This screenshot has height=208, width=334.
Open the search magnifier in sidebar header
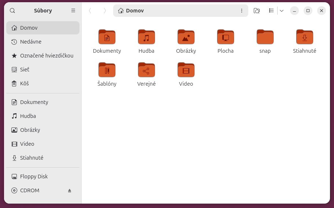point(12,11)
